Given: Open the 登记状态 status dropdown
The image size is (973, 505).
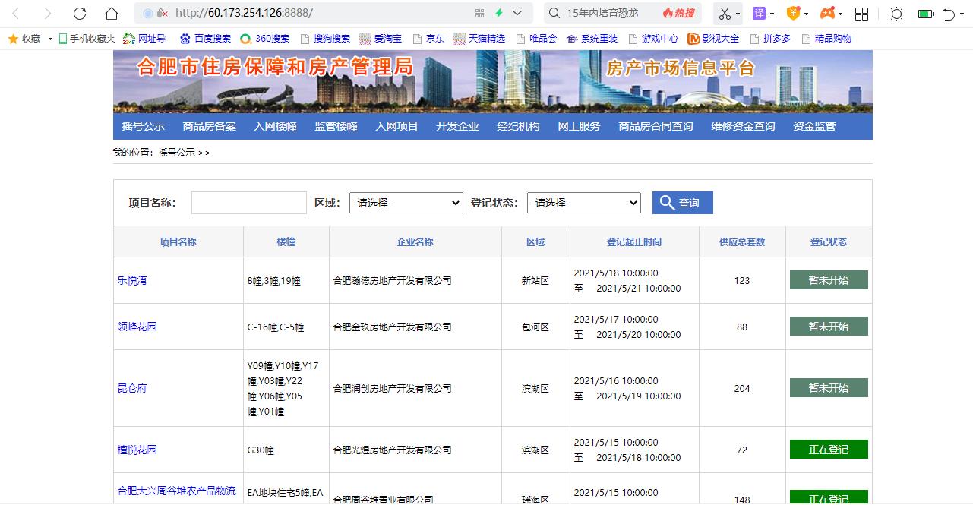Looking at the screenshot, I should coord(583,203).
